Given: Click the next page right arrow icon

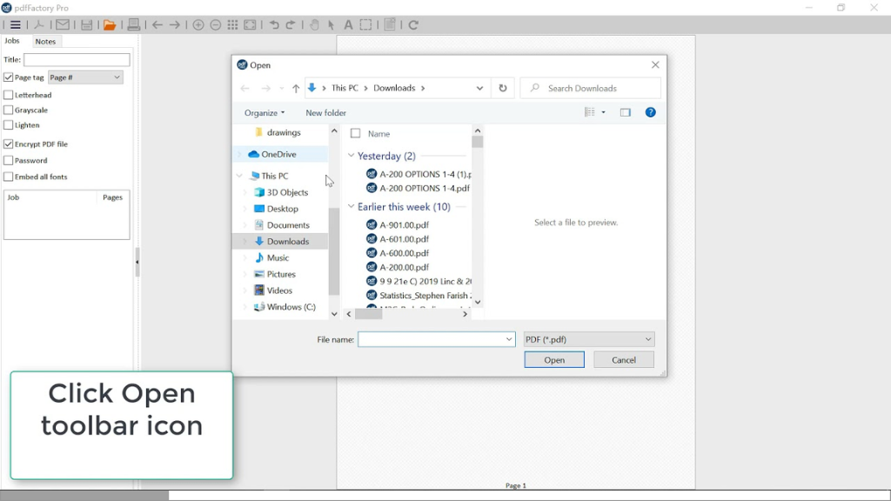Looking at the screenshot, I should (x=174, y=25).
